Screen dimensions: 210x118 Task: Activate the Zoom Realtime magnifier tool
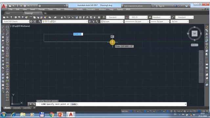point(65,17)
